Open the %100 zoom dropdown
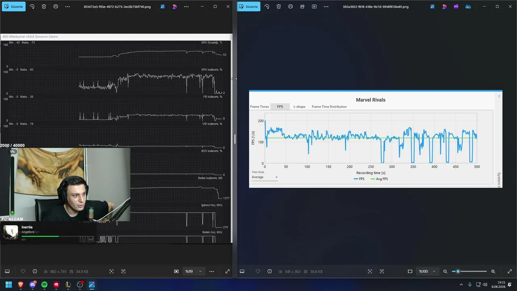This screenshot has height=291, width=517. [x=427, y=272]
